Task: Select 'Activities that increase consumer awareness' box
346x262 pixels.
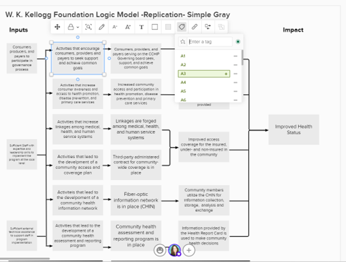Action: tap(78, 94)
